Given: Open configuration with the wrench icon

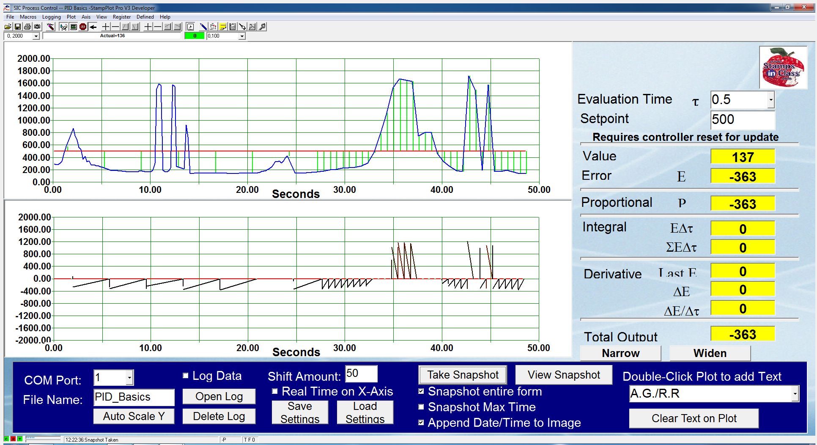Looking at the screenshot, I should pos(262,27).
